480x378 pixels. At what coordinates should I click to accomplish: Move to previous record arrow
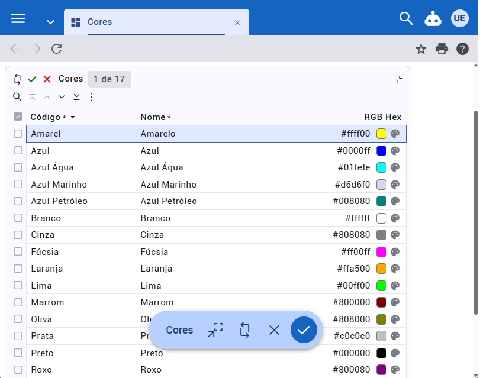point(47,97)
